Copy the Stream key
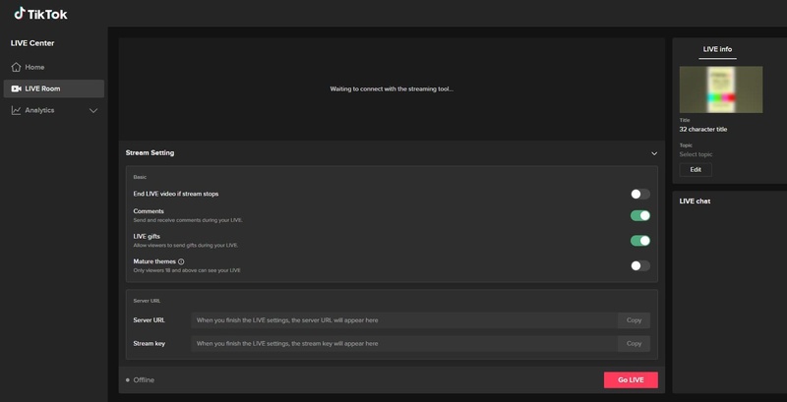Image resolution: width=787 pixels, height=402 pixels. click(634, 343)
